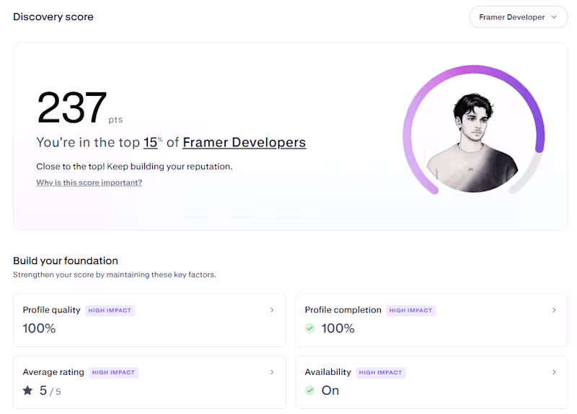
Task: Click the 'Build your foundation' heading
Action: point(66,261)
